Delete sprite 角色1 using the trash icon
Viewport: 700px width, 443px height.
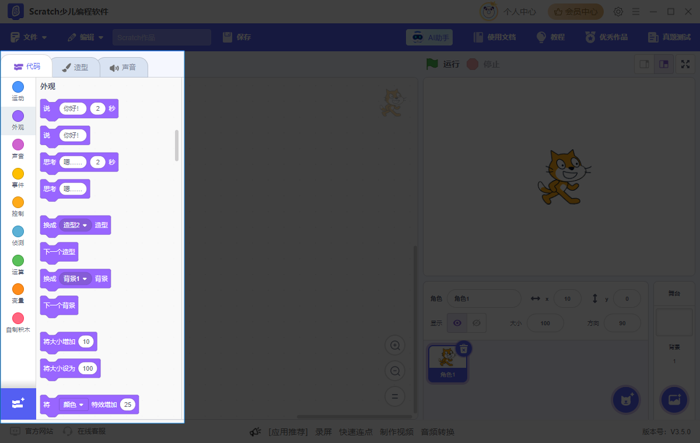tap(464, 347)
